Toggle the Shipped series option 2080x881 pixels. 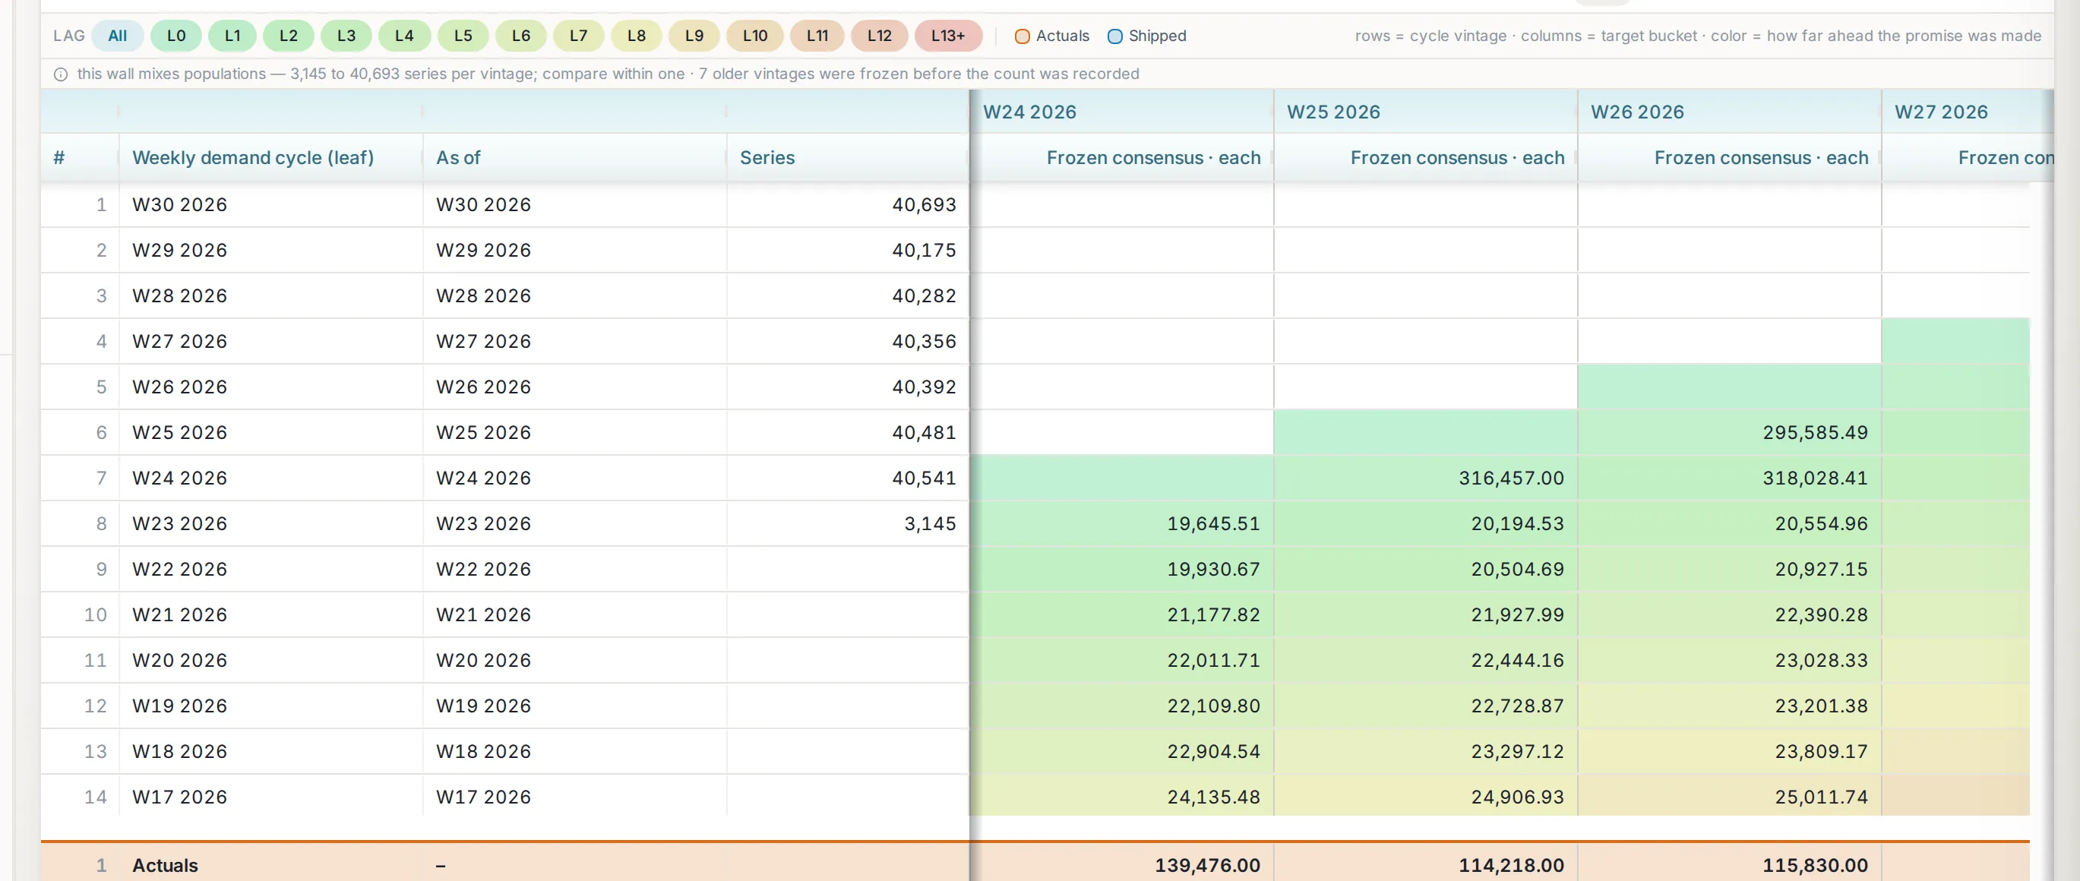[1146, 36]
